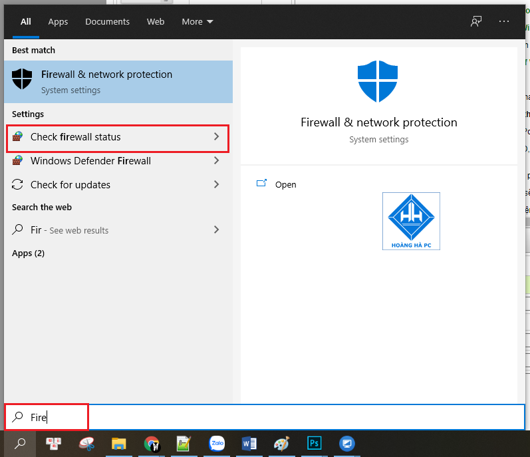The width and height of the screenshot is (530, 457).
Task: Click Open in the preview pane
Action: (285, 184)
